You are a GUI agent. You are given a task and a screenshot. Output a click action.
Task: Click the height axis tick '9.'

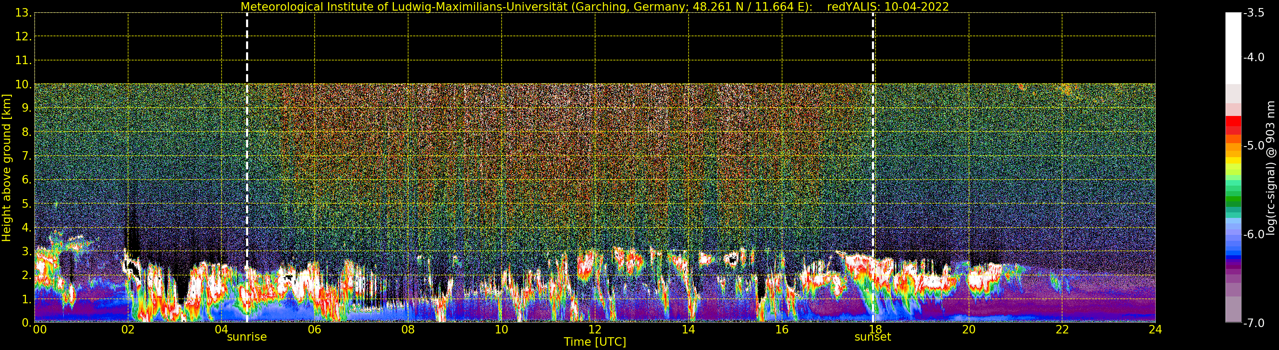27,108
